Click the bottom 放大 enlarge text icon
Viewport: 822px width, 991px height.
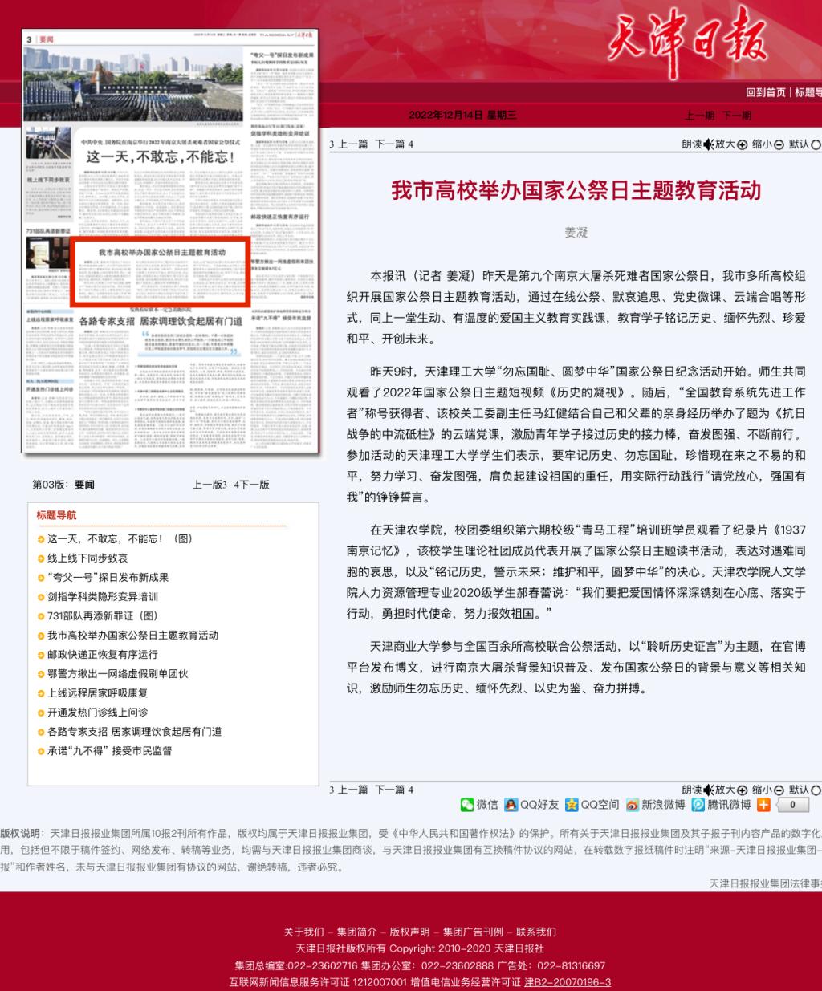click(743, 790)
